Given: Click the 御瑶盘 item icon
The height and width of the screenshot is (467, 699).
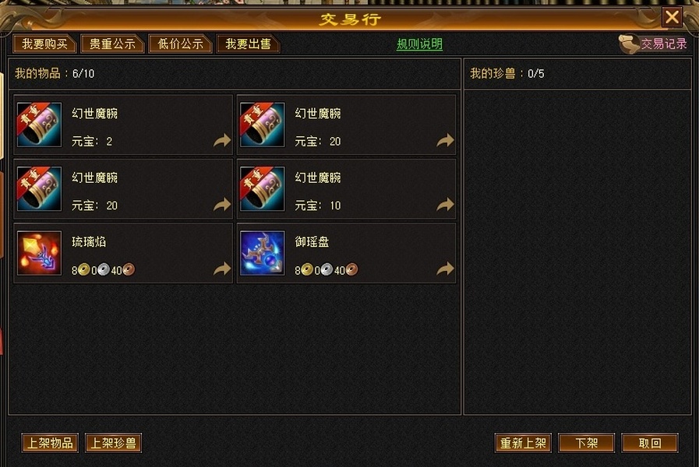Looking at the screenshot, I should coord(262,253).
